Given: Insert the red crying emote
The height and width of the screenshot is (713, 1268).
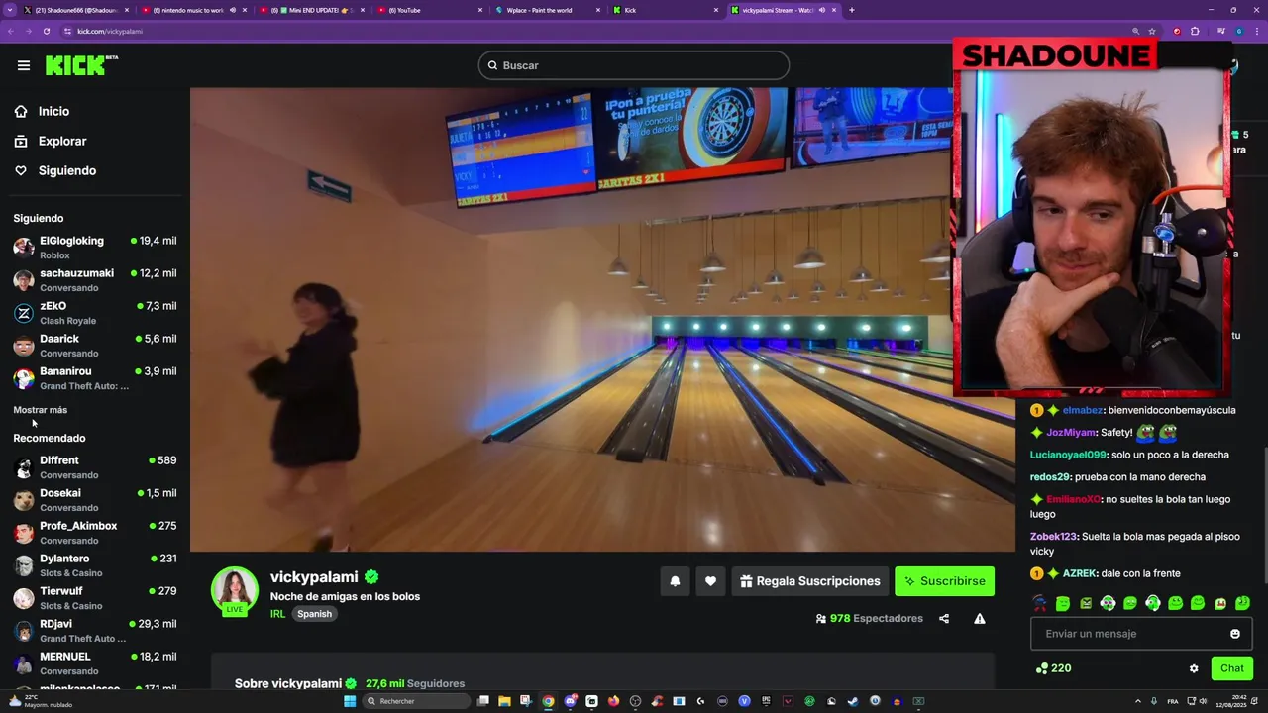Looking at the screenshot, I should tap(1220, 603).
